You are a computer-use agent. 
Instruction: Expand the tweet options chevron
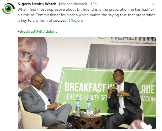[153, 4]
